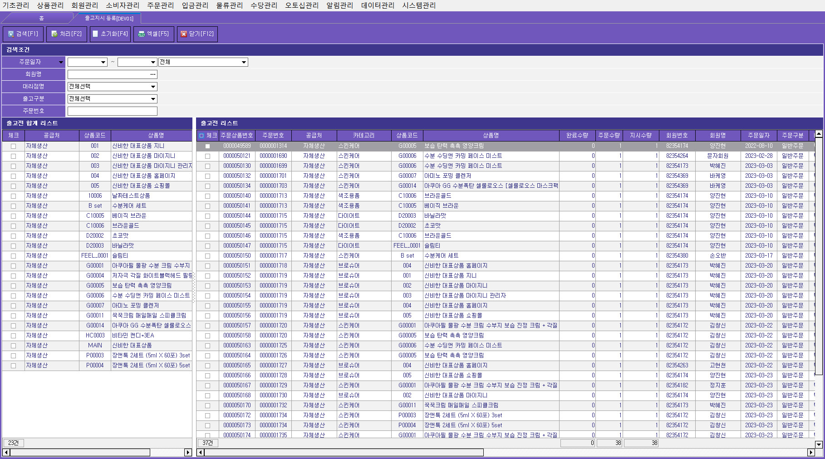Select the 출고지시 등록[DEV01] tab
The image size is (825, 459).
[x=109, y=18]
